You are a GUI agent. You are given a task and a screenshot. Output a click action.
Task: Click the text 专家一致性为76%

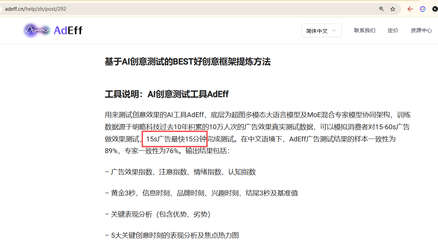coord(152,151)
